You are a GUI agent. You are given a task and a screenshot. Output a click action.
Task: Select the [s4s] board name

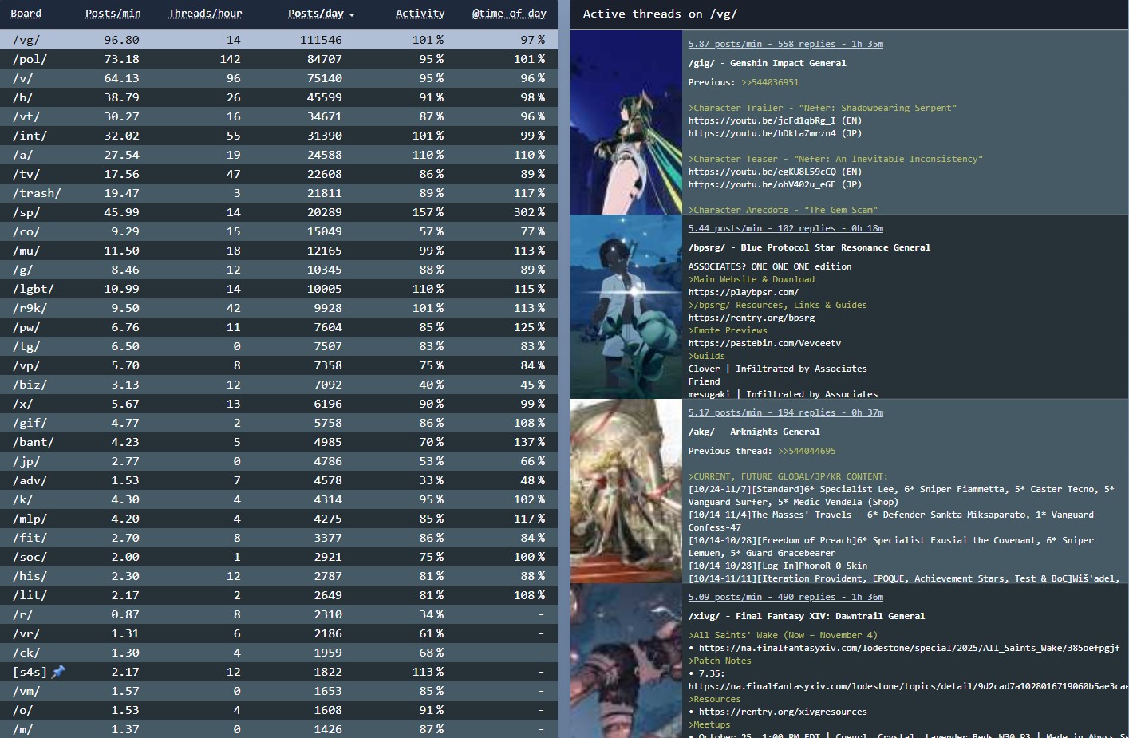click(x=30, y=672)
